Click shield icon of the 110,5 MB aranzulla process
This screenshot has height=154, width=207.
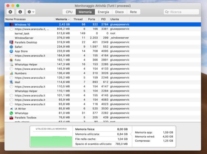[x=11, y=87]
